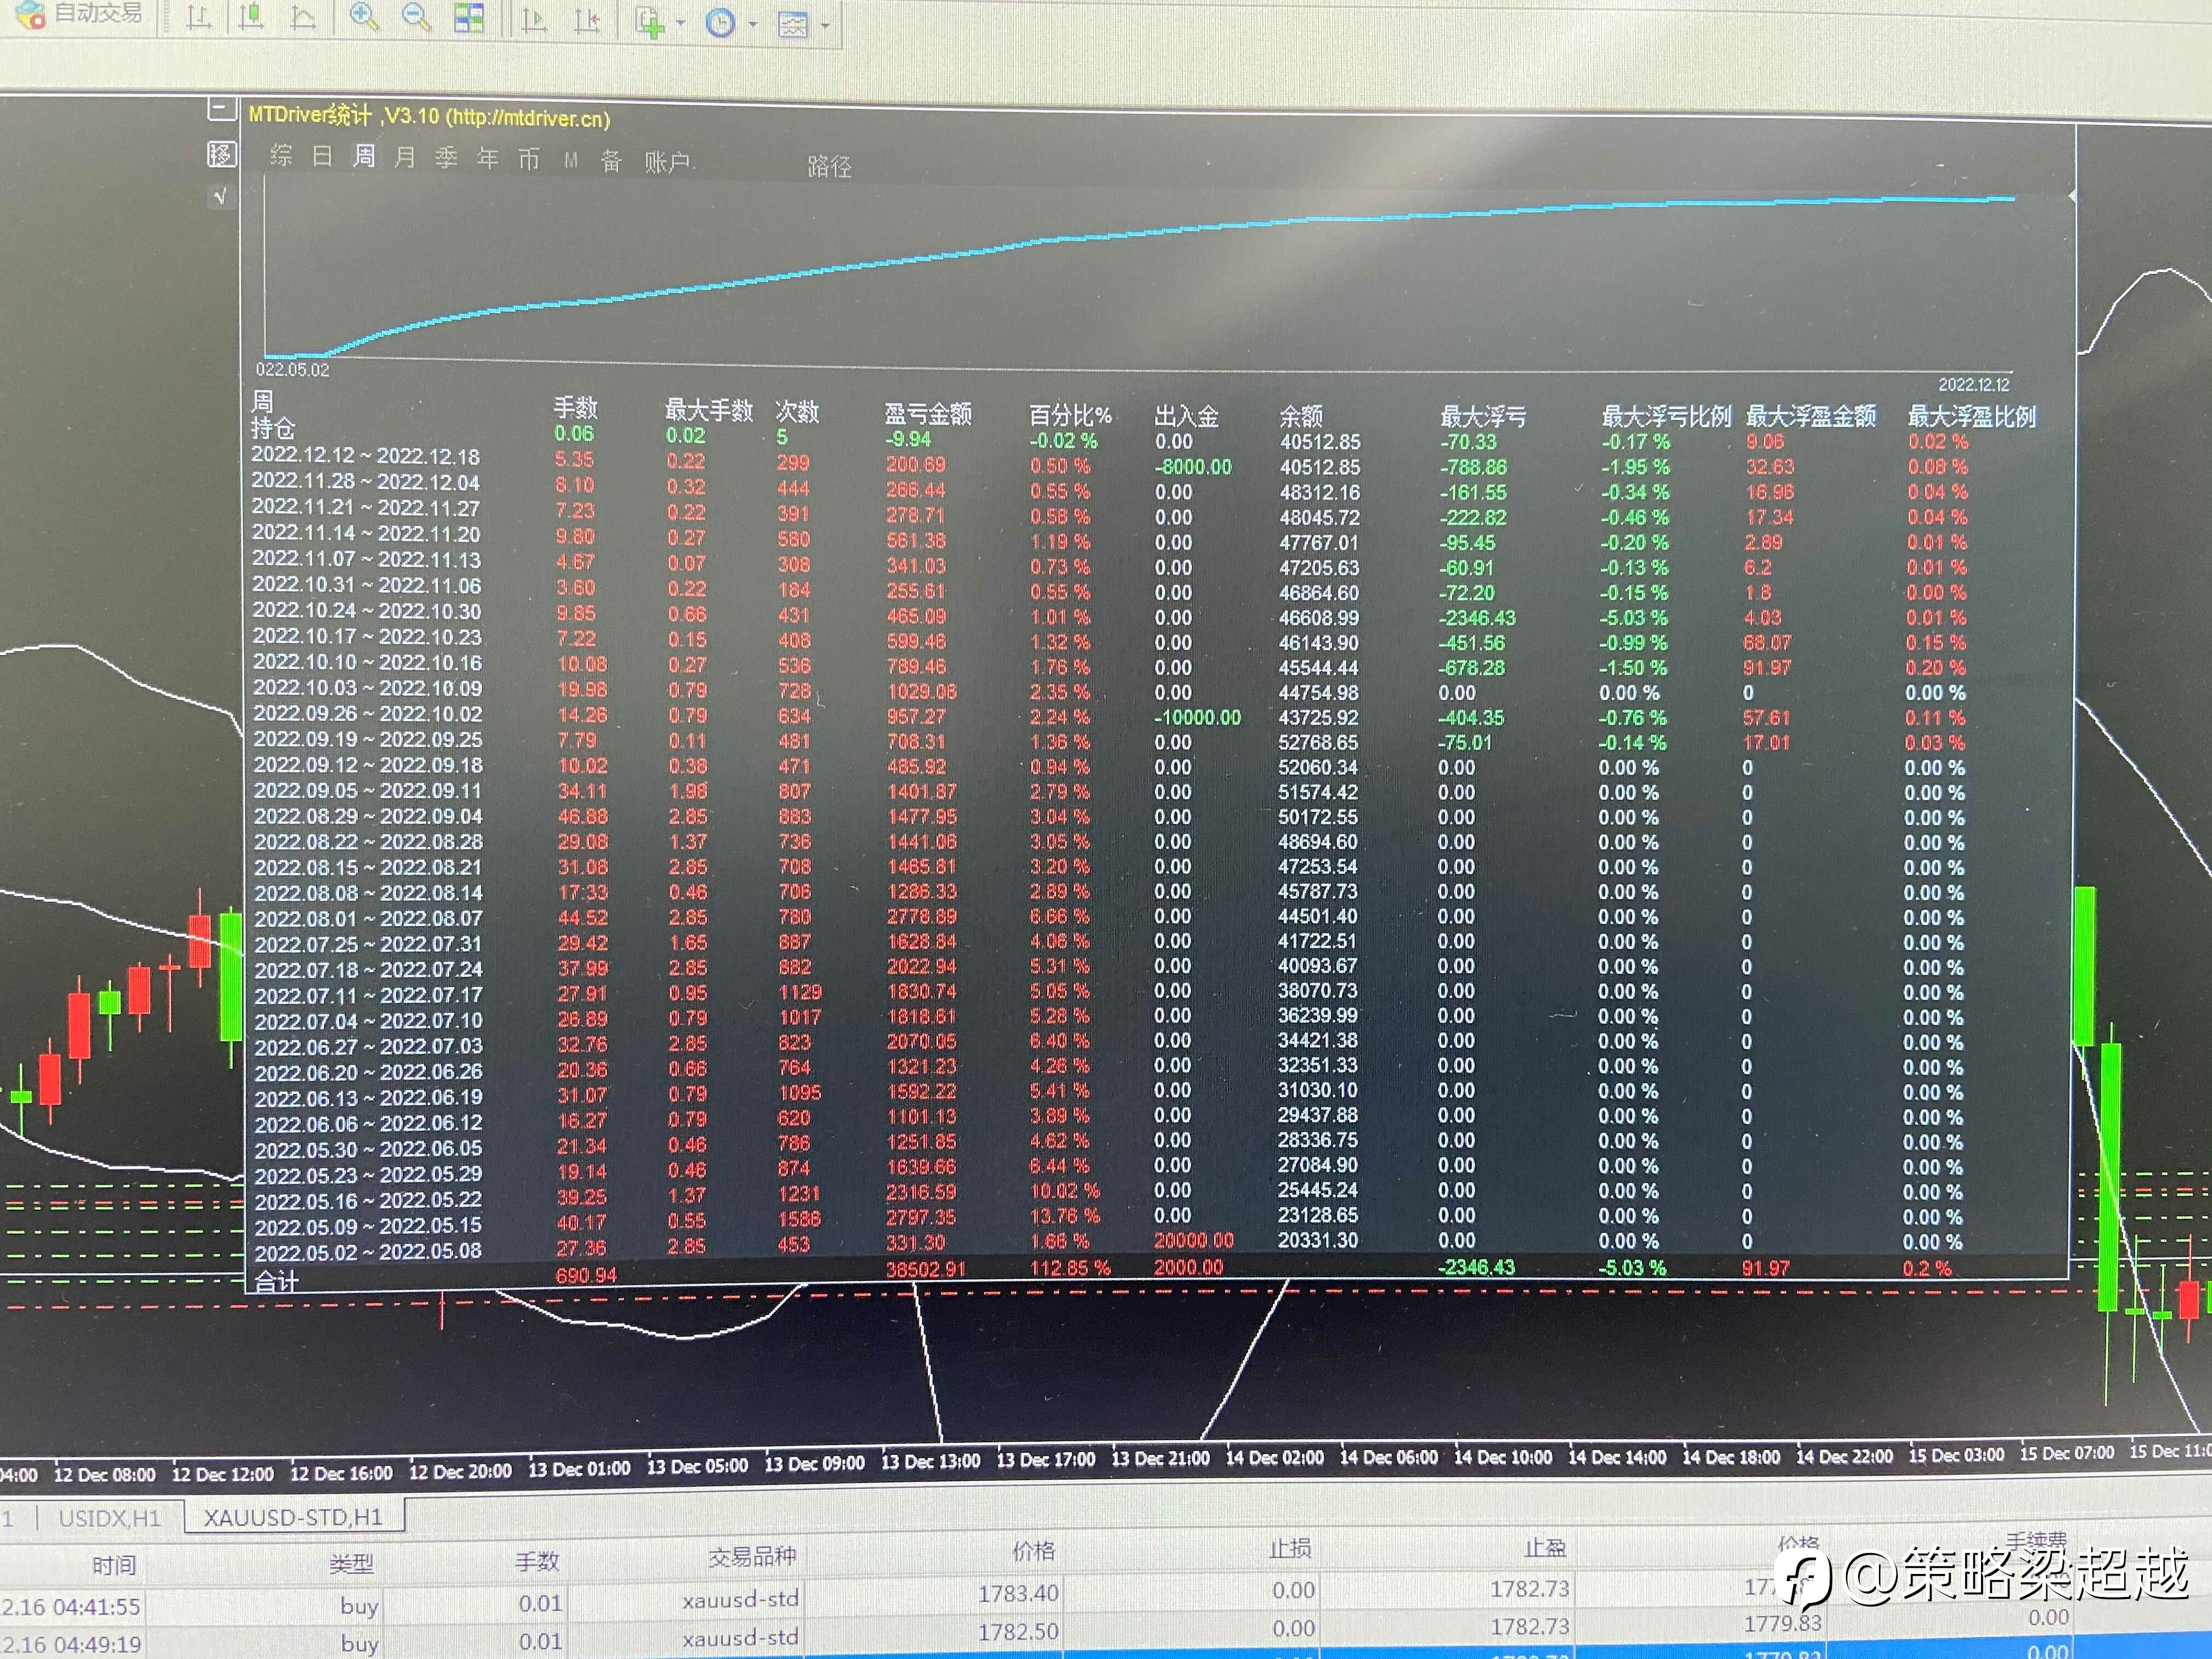2212x1659 pixels.
Task: Click the 类型 column header in trade list
Action: pyautogui.click(x=351, y=1563)
